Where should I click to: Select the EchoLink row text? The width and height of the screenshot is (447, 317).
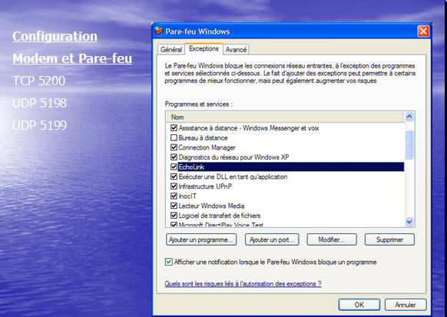(x=191, y=167)
